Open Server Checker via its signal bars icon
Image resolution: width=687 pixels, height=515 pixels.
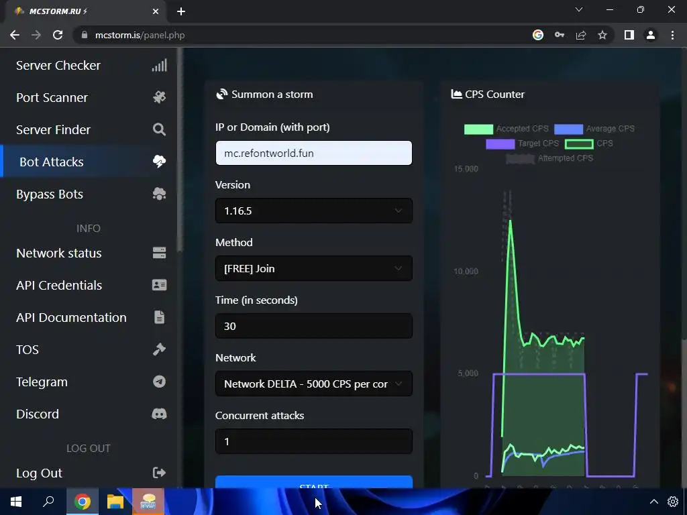tap(159, 65)
